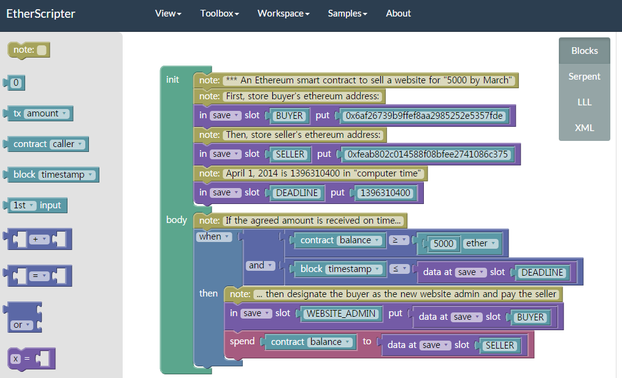Viewport: 622px width, 378px height.
Task: Click the About link
Action: point(398,13)
